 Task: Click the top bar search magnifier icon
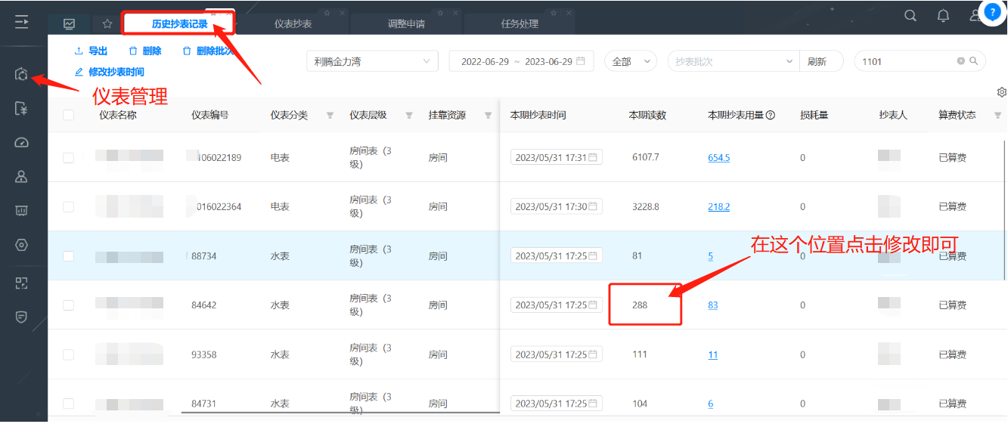coord(910,16)
